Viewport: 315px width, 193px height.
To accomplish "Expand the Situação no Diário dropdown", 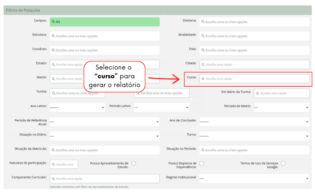I will coord(104,136).
